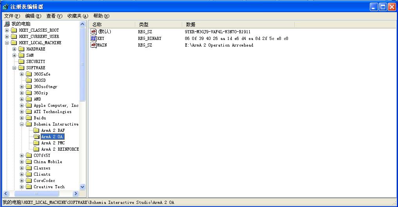The height and width of the screenshot is (207, 398).
Task: Click tree horizontal scroll left arrow
Action: [x=6, y=194]
